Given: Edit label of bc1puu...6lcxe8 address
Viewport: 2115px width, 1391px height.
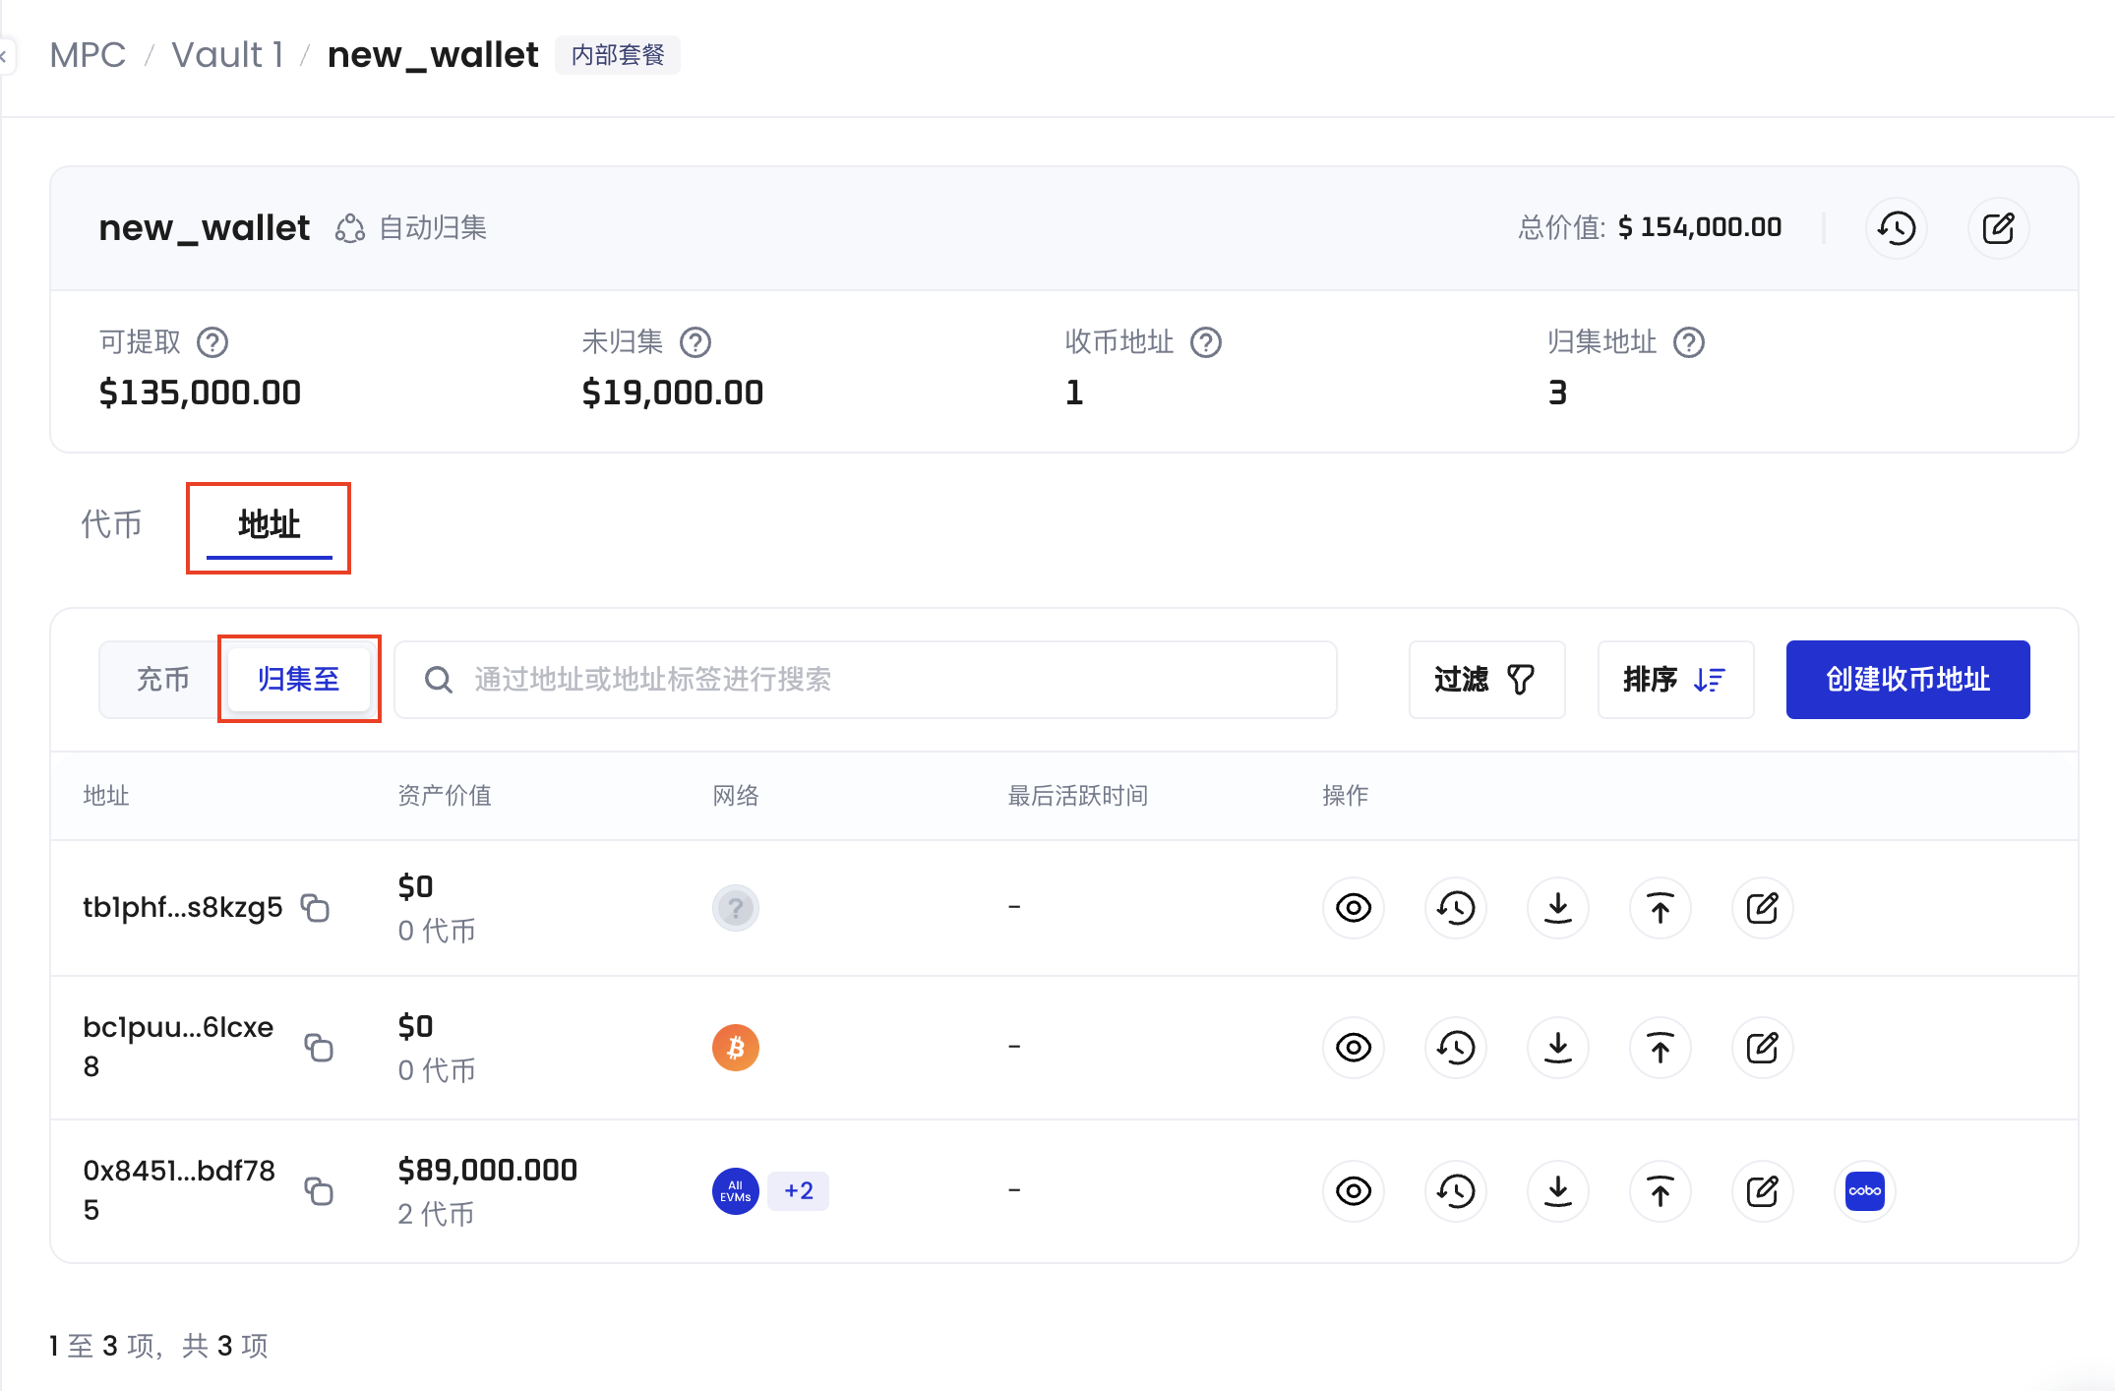Looking at the screenshot, I should click(x=1762, y=1047).
